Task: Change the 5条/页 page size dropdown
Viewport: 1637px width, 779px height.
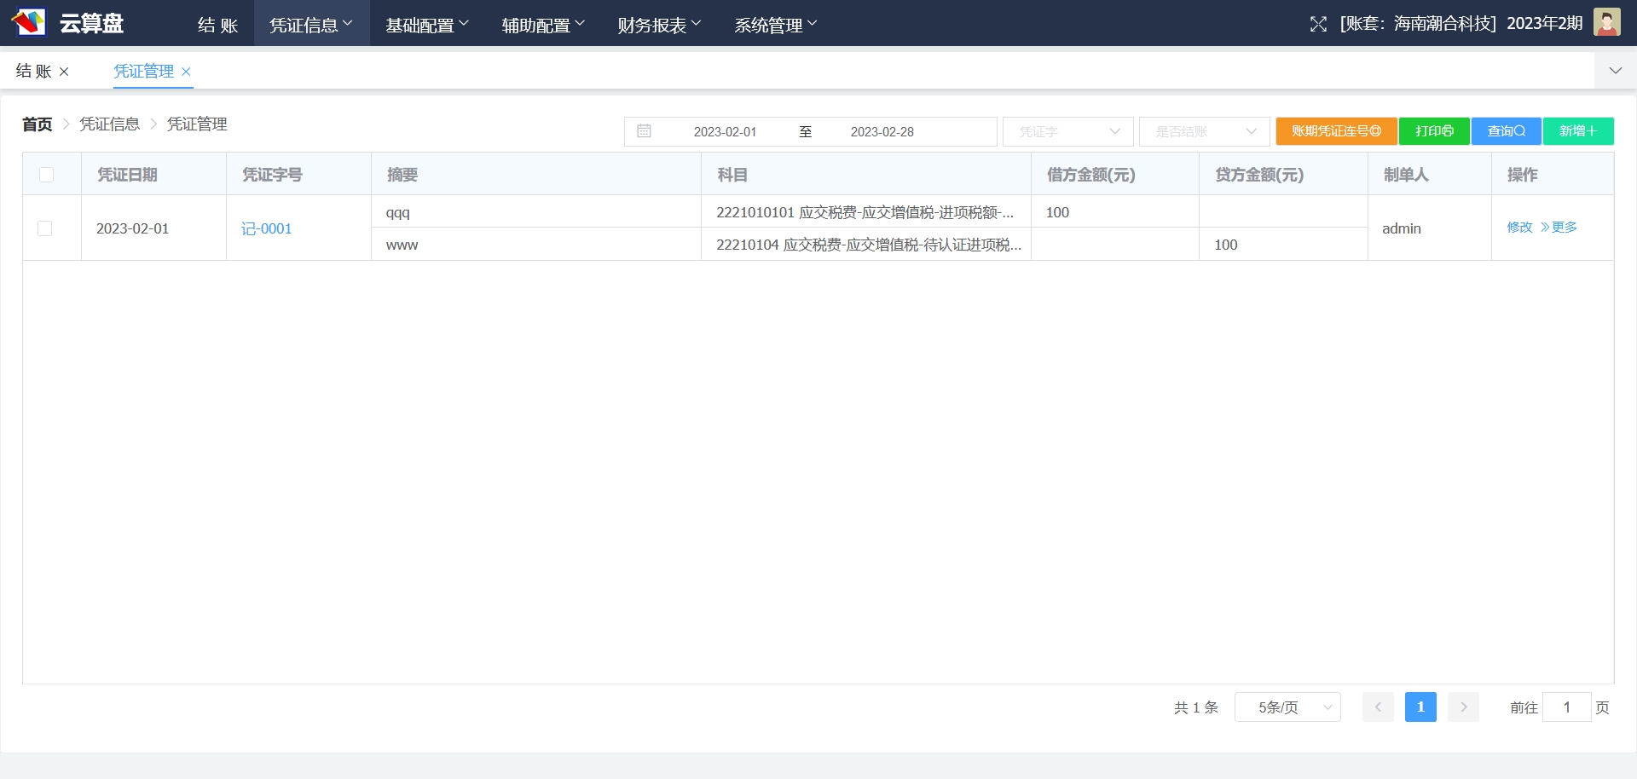Action: [x=1287, y=707]
